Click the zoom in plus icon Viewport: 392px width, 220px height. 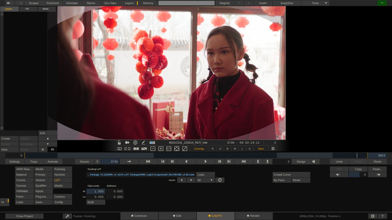coord(161,149)
